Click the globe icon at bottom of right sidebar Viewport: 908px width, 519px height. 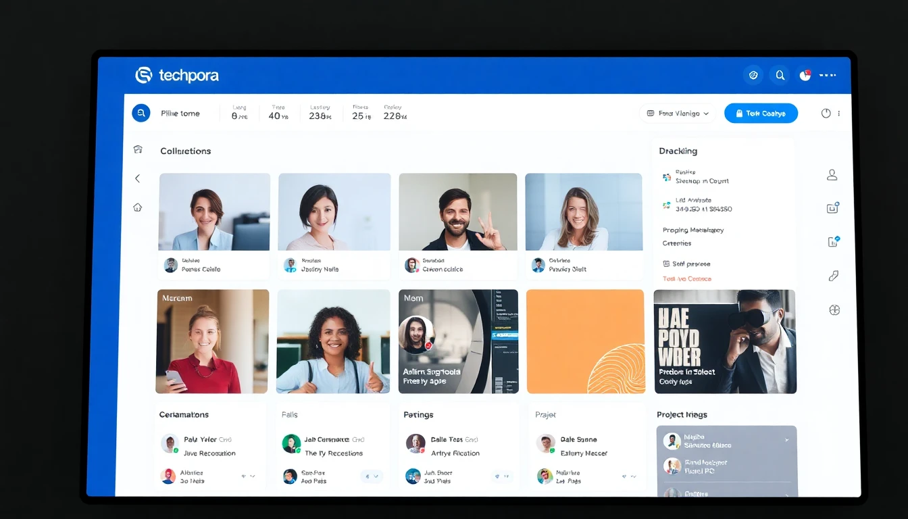tap(834, 310)
